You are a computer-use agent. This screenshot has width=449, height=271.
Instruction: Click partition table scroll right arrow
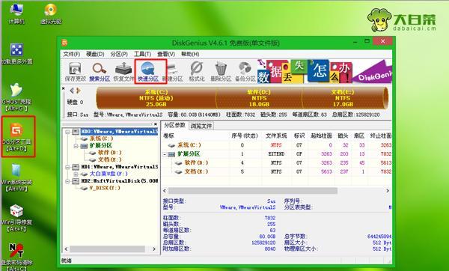tap(388, 191)
